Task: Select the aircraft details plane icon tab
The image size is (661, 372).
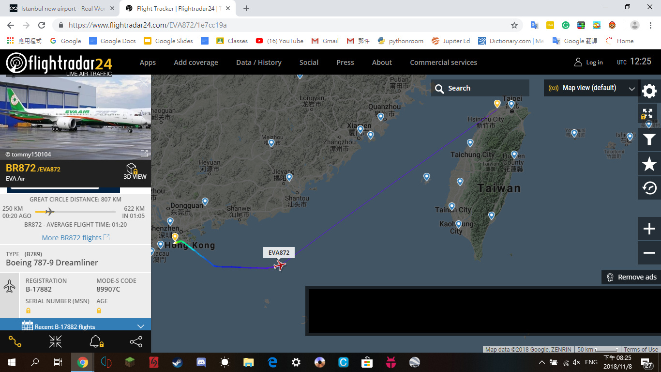Action: pyautogui.click(x=10, y=286)
